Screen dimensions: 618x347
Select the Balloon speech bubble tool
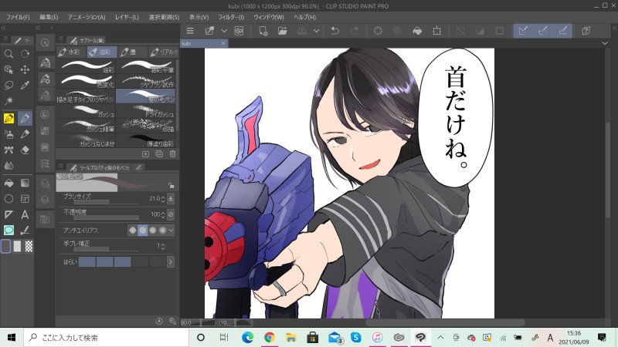[x=8, y=230]
